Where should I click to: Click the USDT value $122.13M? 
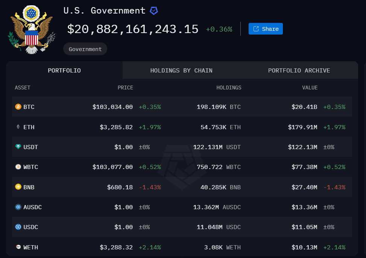click(x=302, y=147)
